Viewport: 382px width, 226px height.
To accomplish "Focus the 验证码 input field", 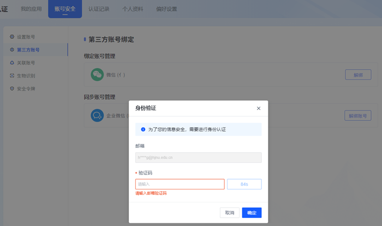I will tap(180, 184).
